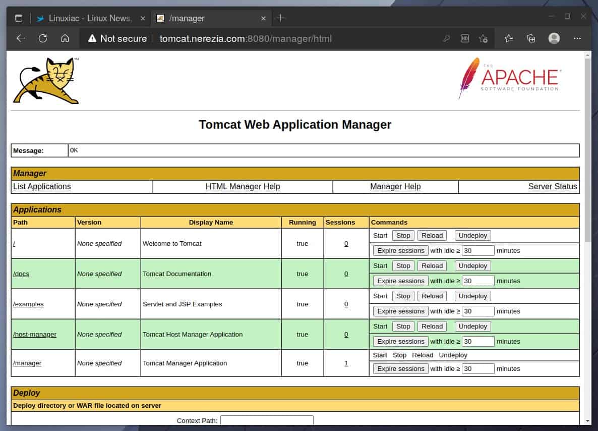Reload the Tomcat Host Manager Application
The height and width of the screenshot is (431, 598).
[x=432, y=327]
